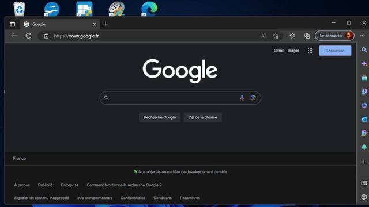The height and width of the screenshot is (207, 369).
Task: Open the sidebar tools briefcase icon
Action: pyautogui.click(x=364, y=78)
